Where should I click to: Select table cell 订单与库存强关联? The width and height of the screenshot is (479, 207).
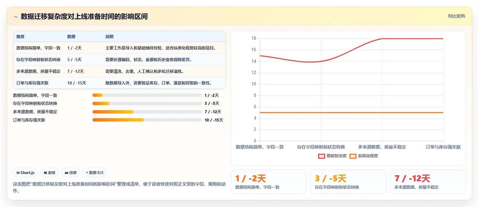[x=32, y=83]
